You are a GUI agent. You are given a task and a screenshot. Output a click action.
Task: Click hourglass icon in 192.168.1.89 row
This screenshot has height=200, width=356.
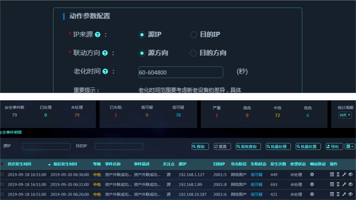pyautogui.click(x=338, y=184)
